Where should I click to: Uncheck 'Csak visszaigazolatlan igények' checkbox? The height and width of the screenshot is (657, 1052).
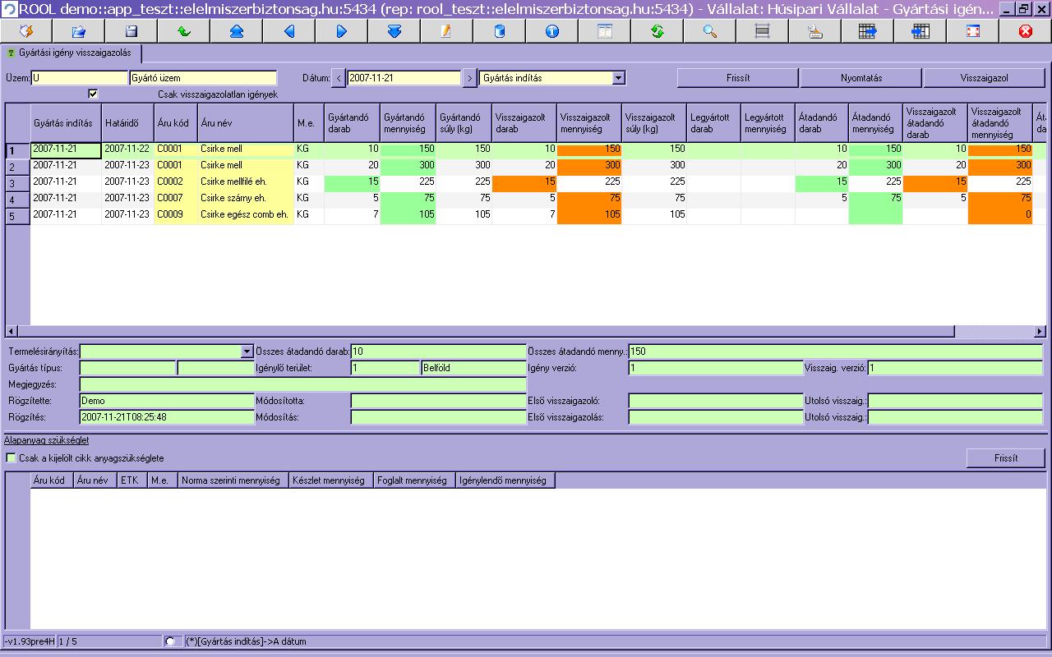point(93,94)
